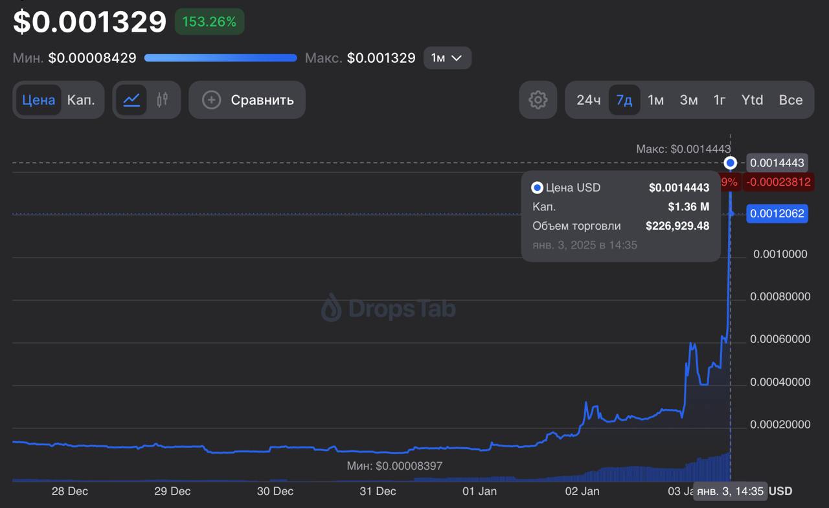The image size is (829, 508).
Task: Click the 31 Dec date label
Action: point(378,491)
